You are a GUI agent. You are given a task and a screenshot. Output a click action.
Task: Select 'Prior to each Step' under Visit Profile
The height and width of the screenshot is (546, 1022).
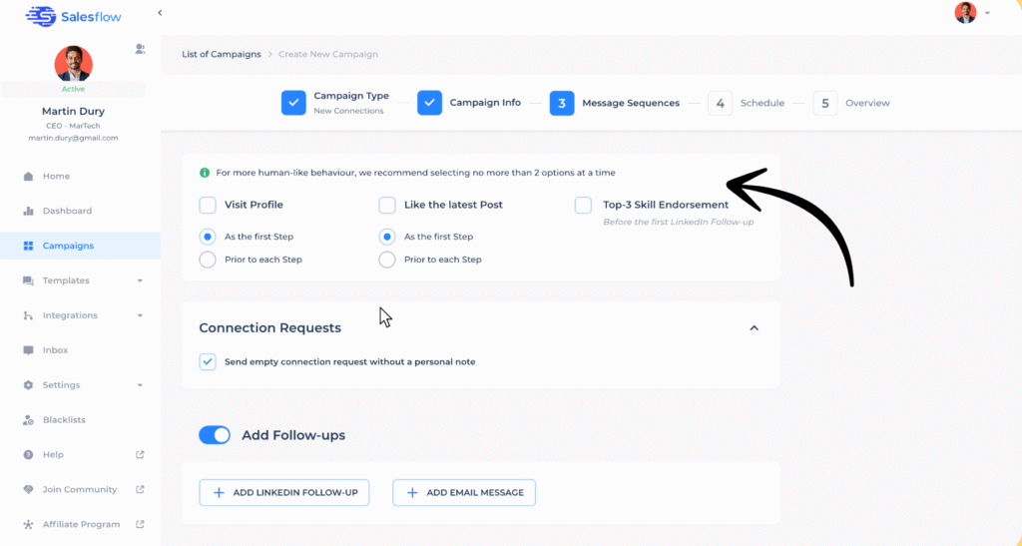tap(208, 260)
